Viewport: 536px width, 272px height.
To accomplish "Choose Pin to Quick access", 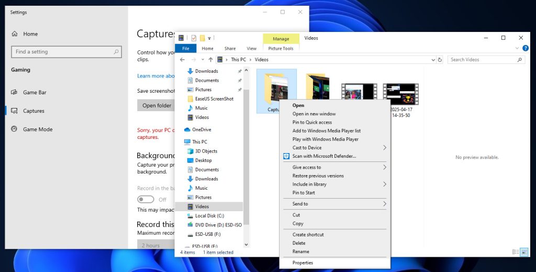I will pos(335,122).
